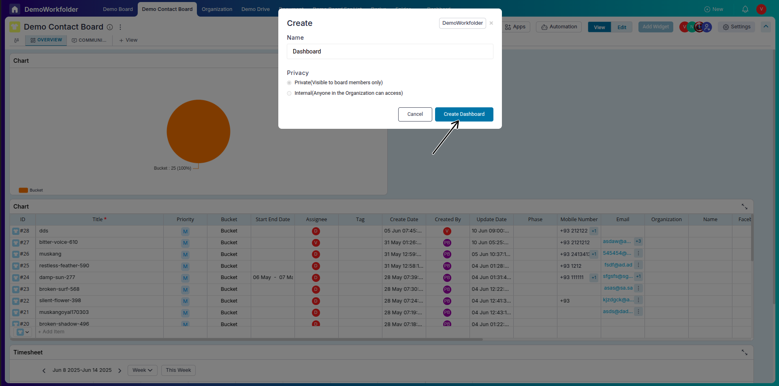Click the M priority icon in row #28
Viewport: 779px width, 386px height.
185,232
